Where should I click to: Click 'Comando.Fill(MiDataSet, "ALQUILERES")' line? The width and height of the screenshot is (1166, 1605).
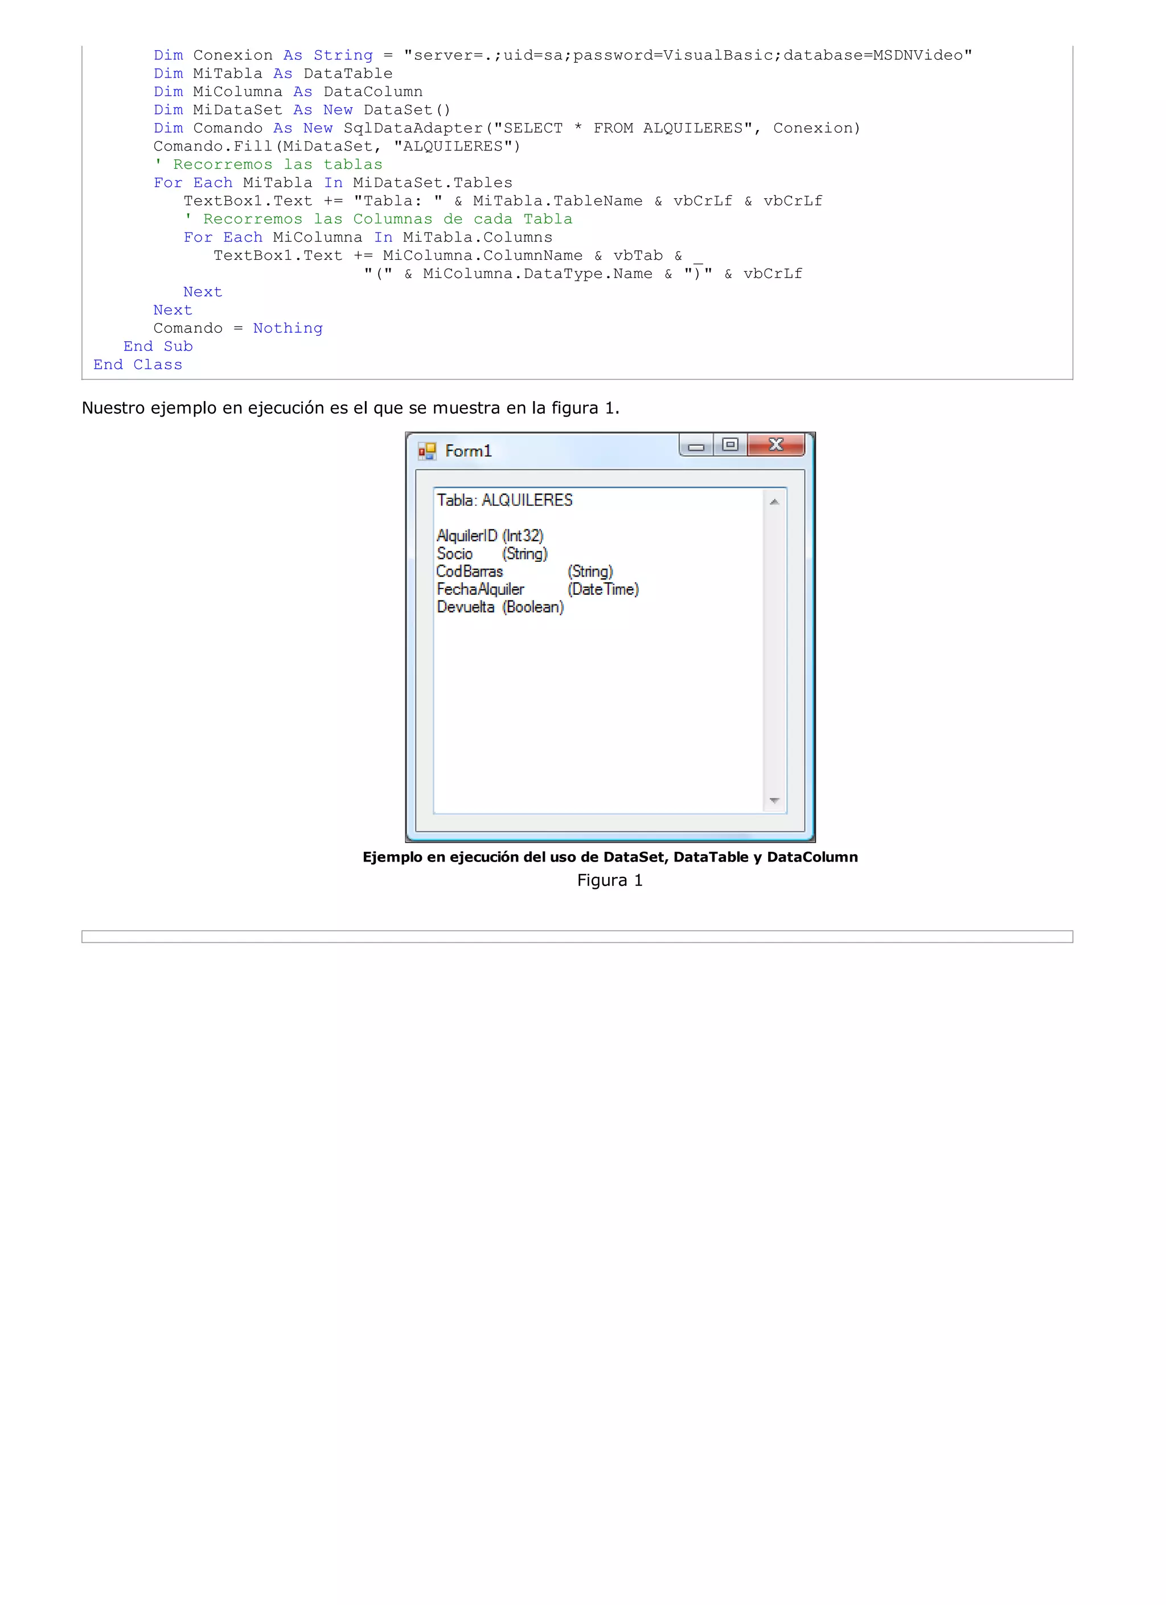337,146
